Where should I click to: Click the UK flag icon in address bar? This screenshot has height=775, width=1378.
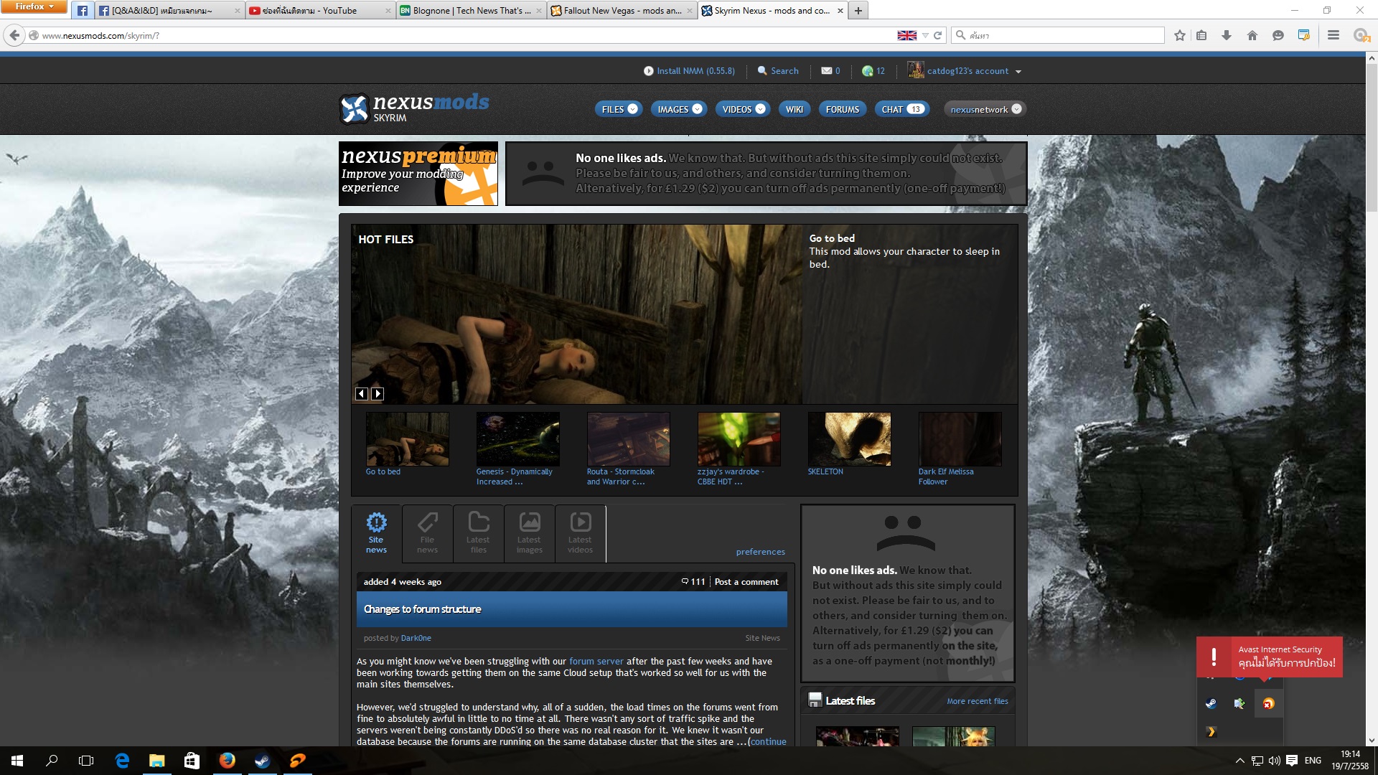[x=907, y=35]
